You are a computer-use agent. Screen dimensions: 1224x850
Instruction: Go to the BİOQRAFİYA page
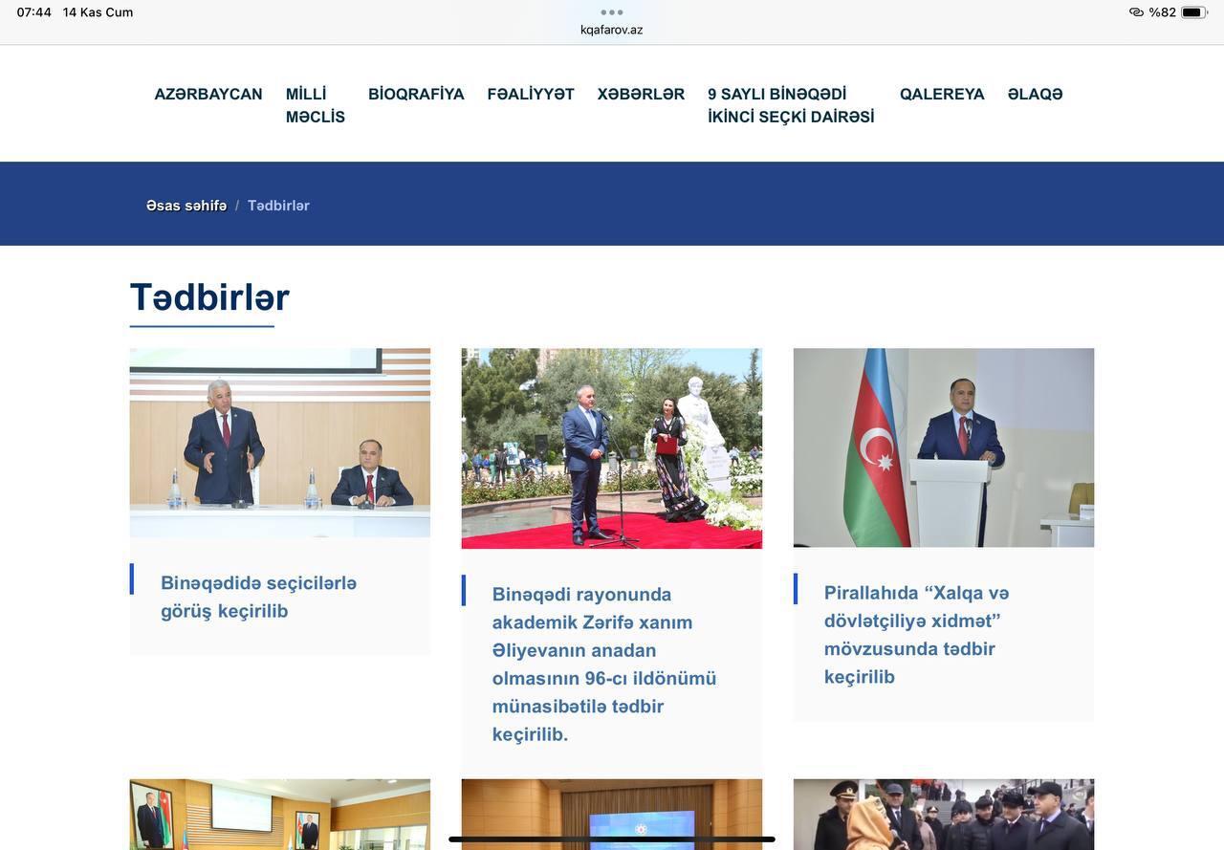[416, 94]
